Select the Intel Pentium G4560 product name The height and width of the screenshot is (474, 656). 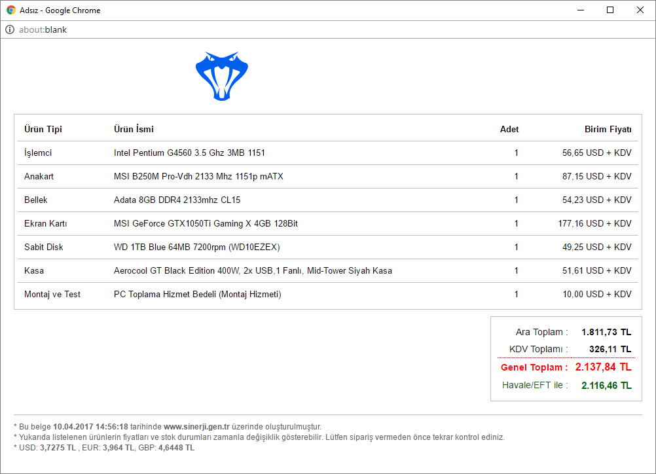coord(189,153)
